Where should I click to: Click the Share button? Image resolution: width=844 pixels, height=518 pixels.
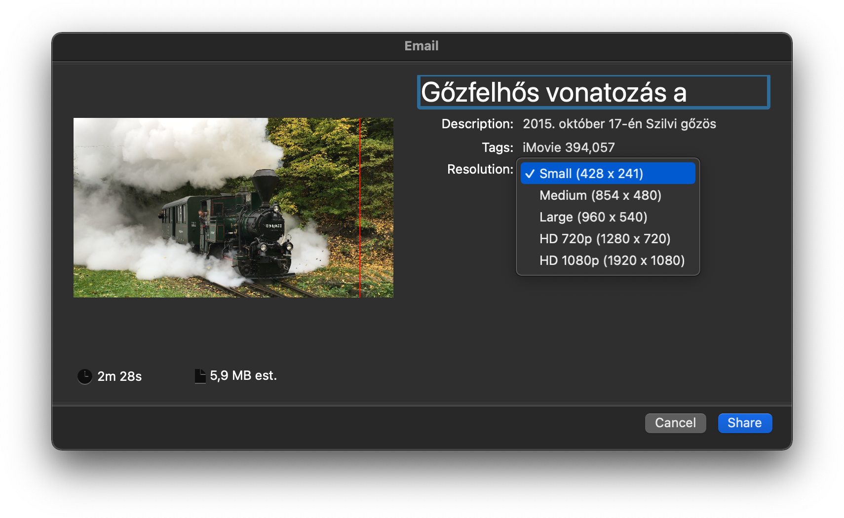(745, 423)
